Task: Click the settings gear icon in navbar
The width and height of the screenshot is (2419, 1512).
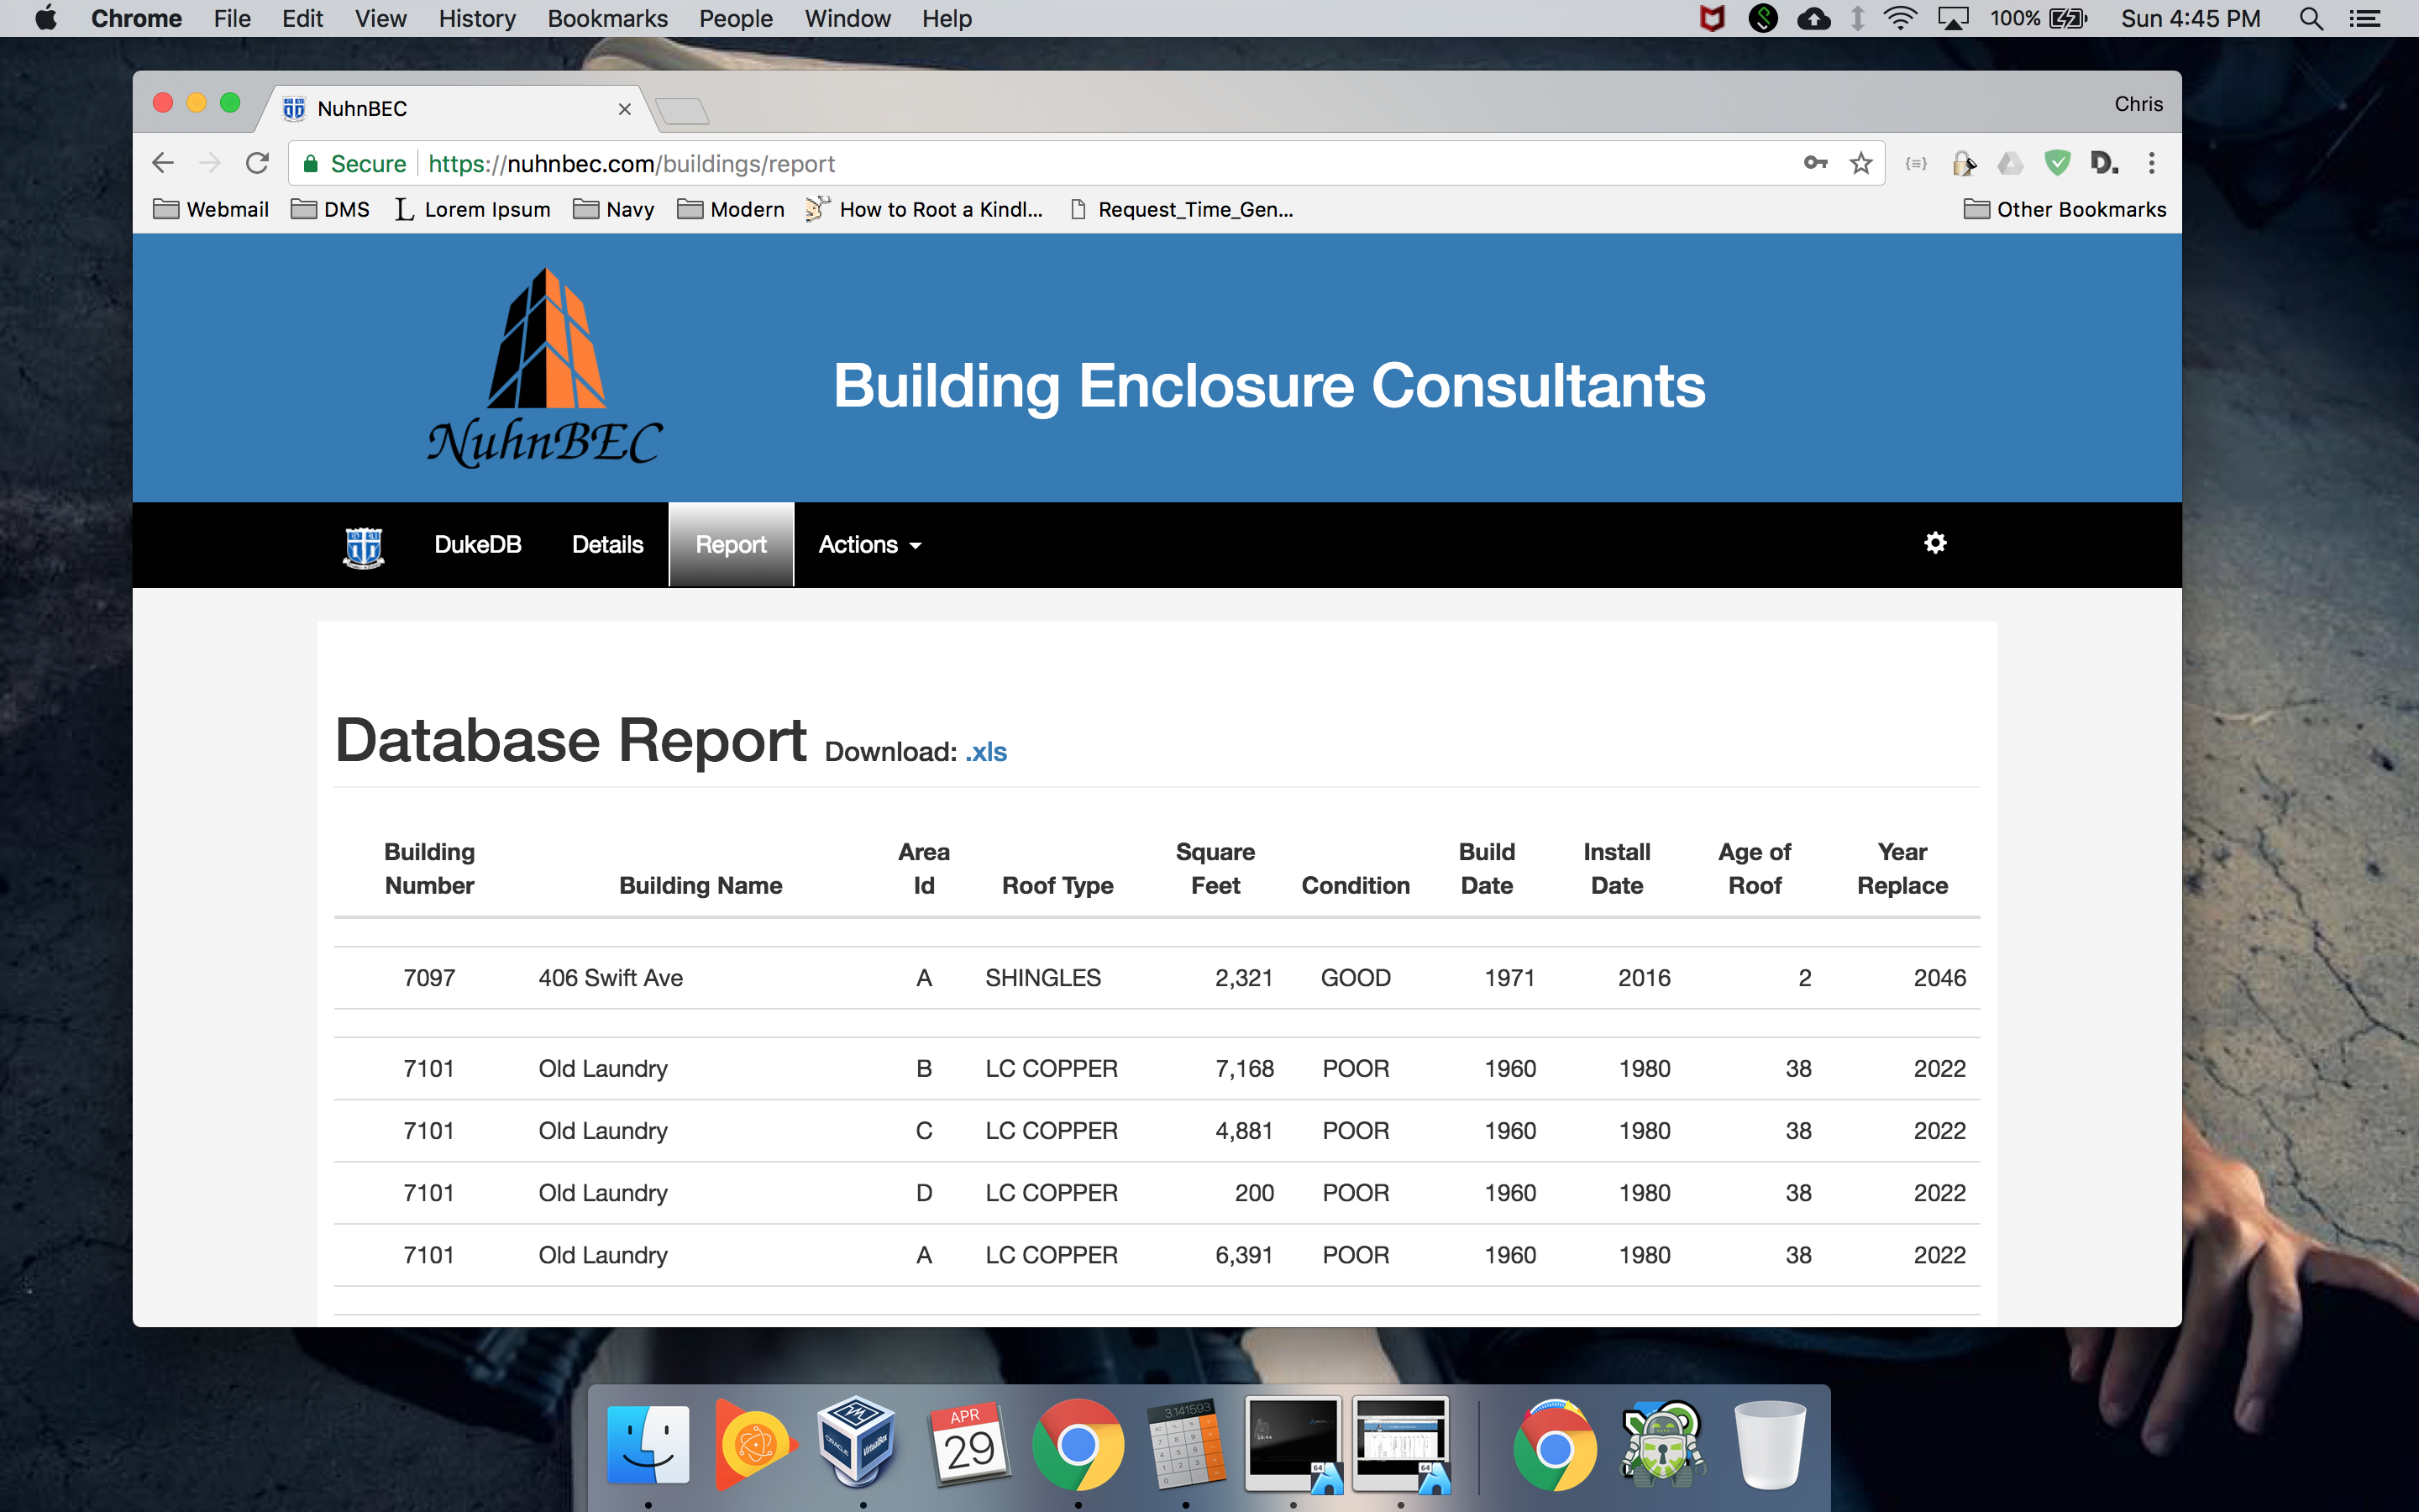Action: coord(1934,543)
